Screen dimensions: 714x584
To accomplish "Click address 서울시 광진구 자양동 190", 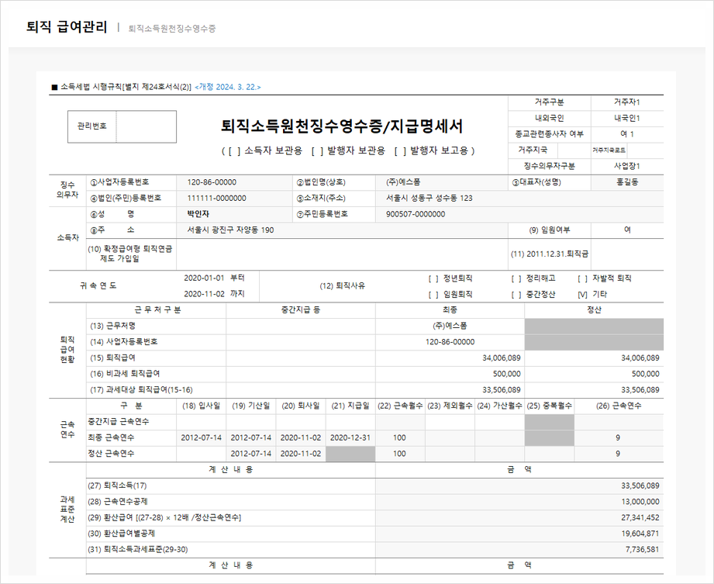I will click(230, 230).
